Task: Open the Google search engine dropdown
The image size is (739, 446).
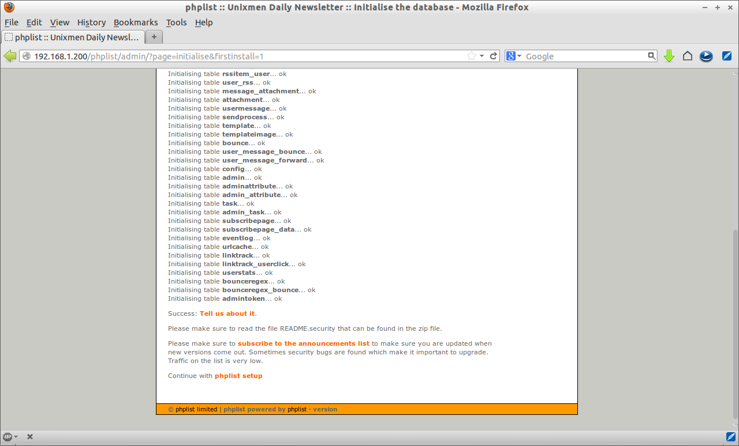Action: coord(514,56)
